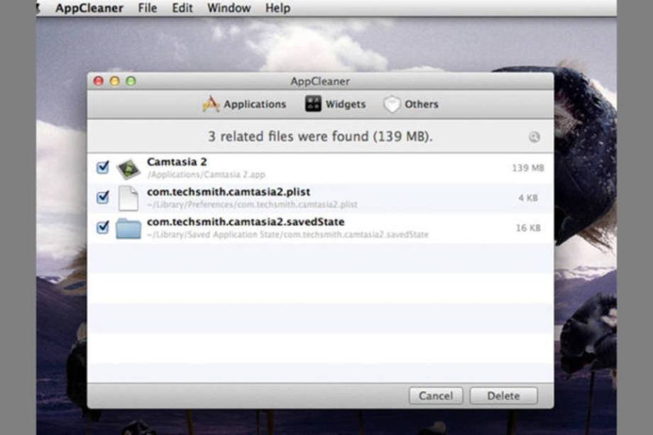Disable the camtasia2.savedState checkbox

(103, 227)
